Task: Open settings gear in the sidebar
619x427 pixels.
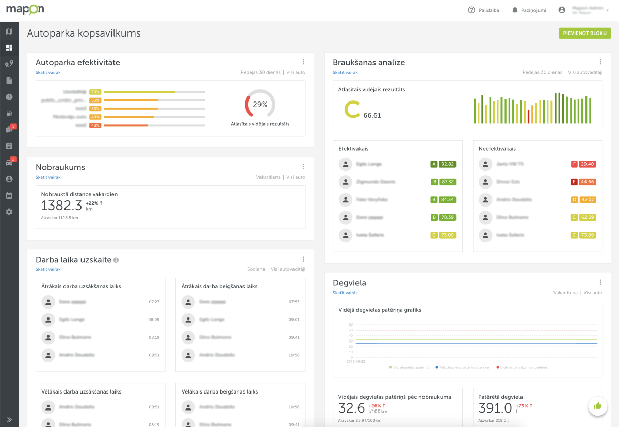Action: [9, 212]
